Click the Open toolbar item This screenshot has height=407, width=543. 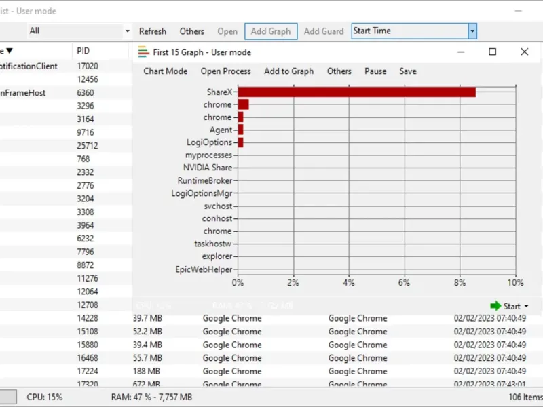pos(227,31)
